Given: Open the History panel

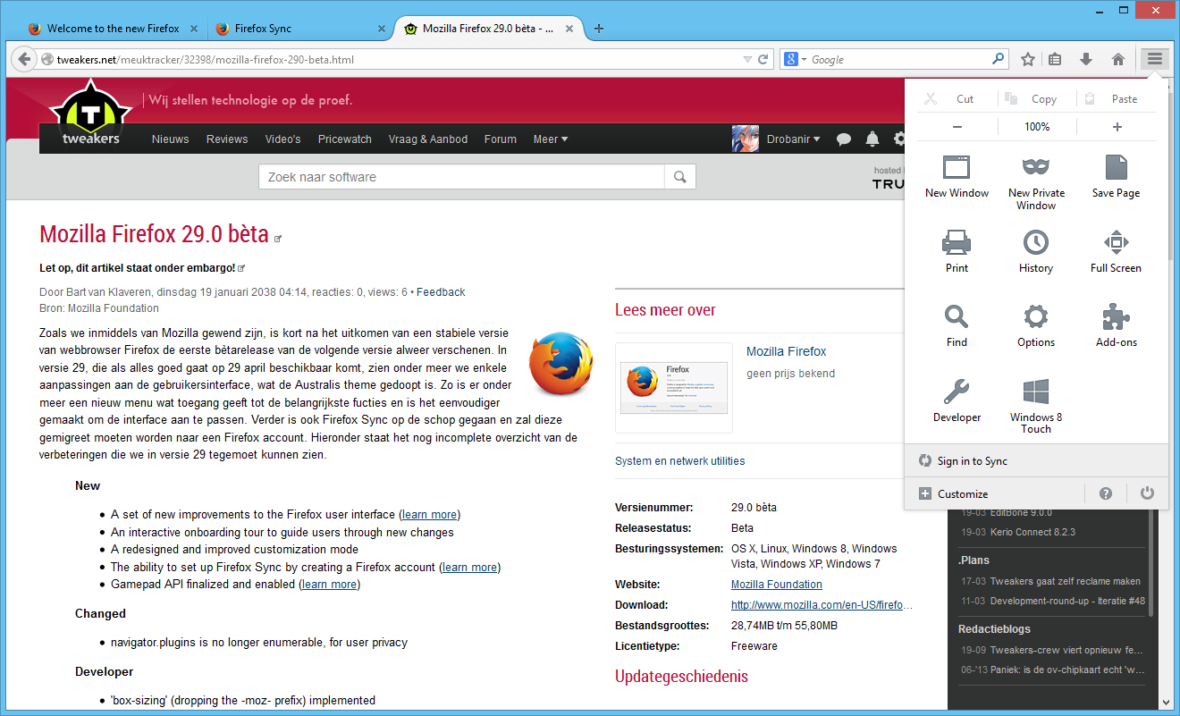Looking at the screenshot, I should (x=1036, y=250).
